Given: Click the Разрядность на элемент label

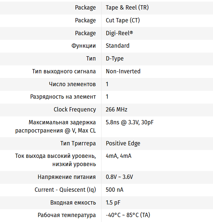Looking at the screenshot, I should [63, 97].
